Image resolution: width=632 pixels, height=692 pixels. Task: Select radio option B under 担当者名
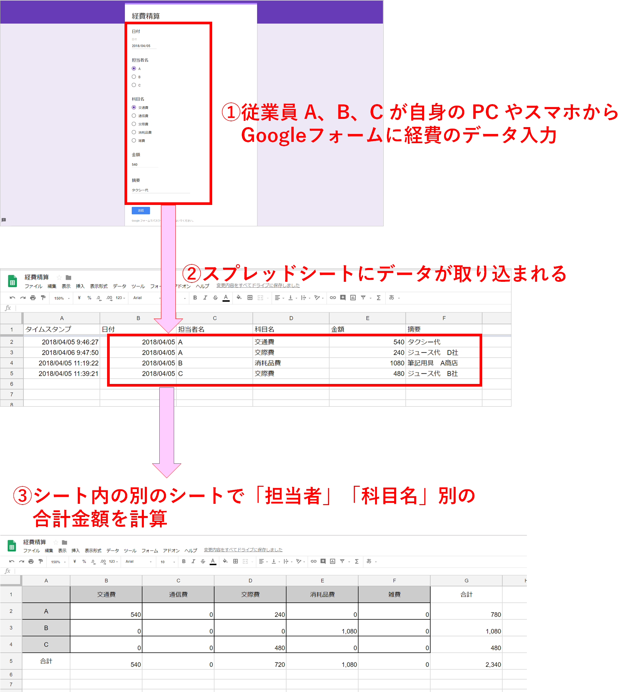[134, 77]
